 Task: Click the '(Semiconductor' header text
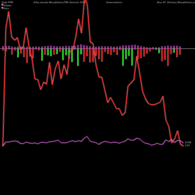114,2
